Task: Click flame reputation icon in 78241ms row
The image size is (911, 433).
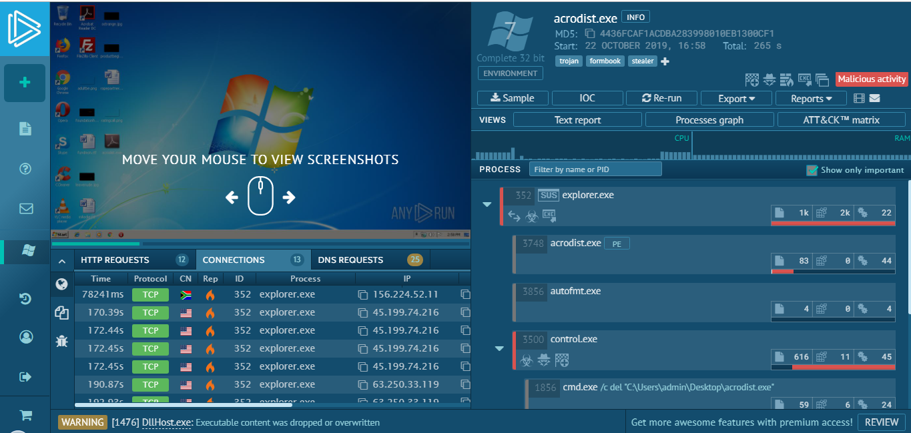Action: click(x=210, y=294)
